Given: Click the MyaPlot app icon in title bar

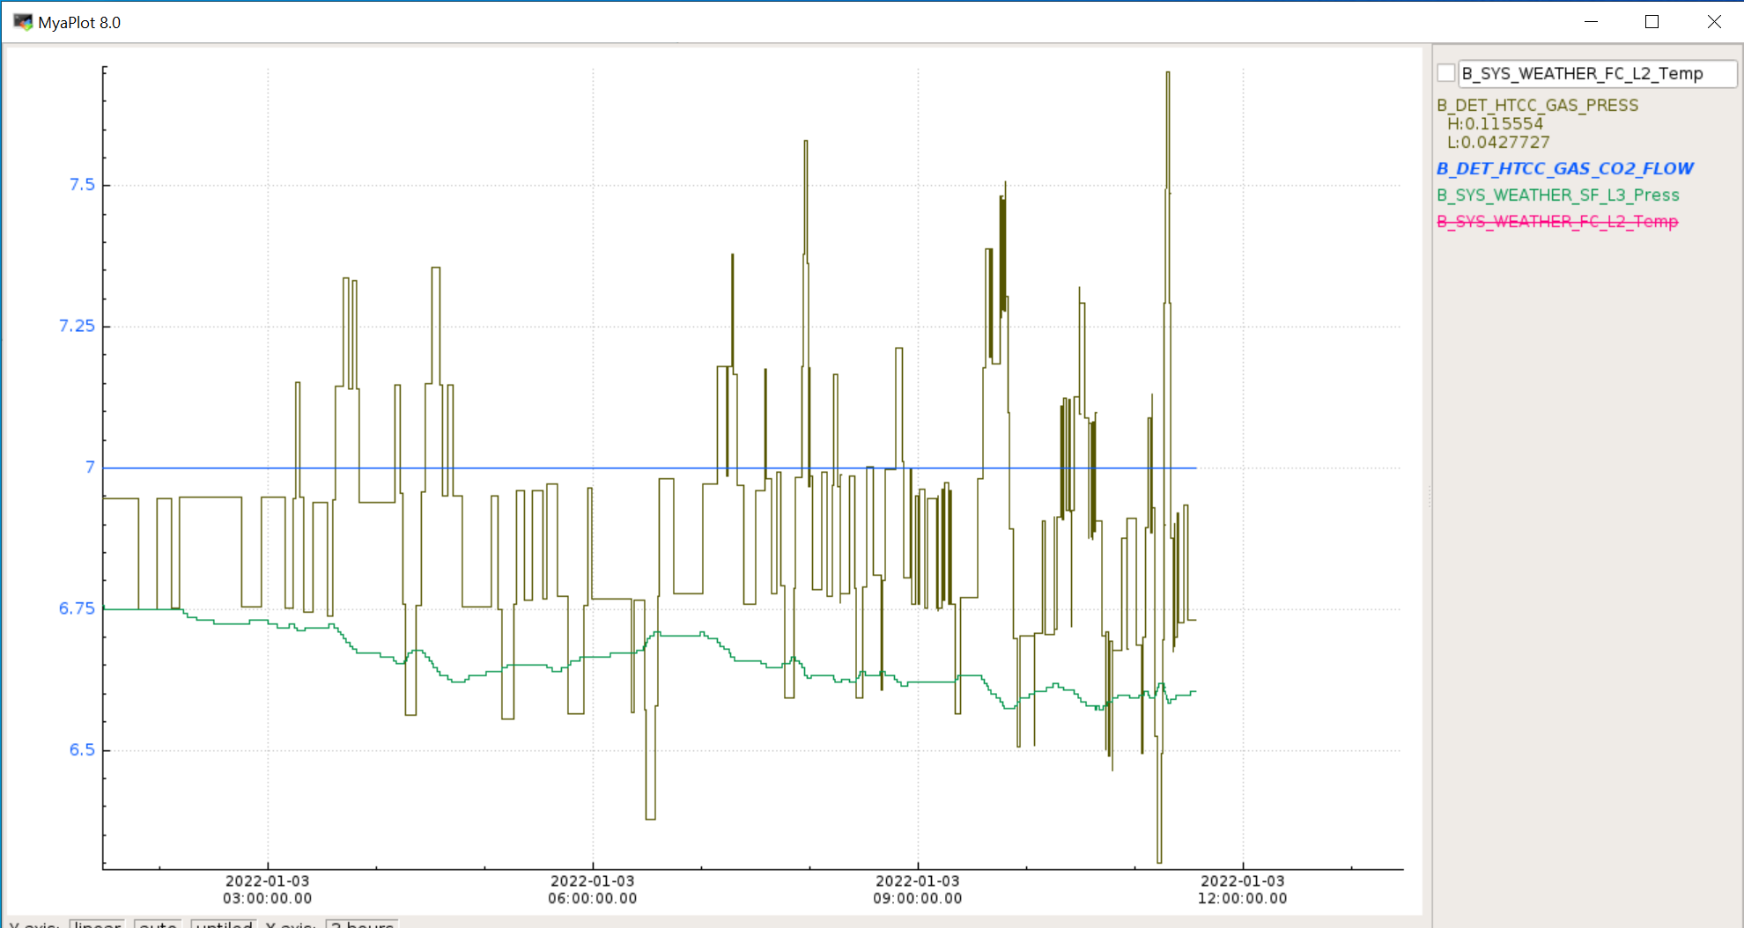Looking at the screenshot, I should [23, 22].
